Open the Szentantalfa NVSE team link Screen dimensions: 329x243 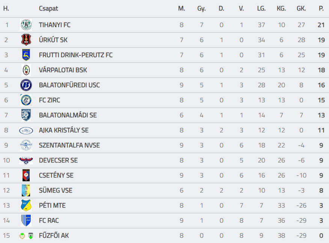click(x=69, y=146)
